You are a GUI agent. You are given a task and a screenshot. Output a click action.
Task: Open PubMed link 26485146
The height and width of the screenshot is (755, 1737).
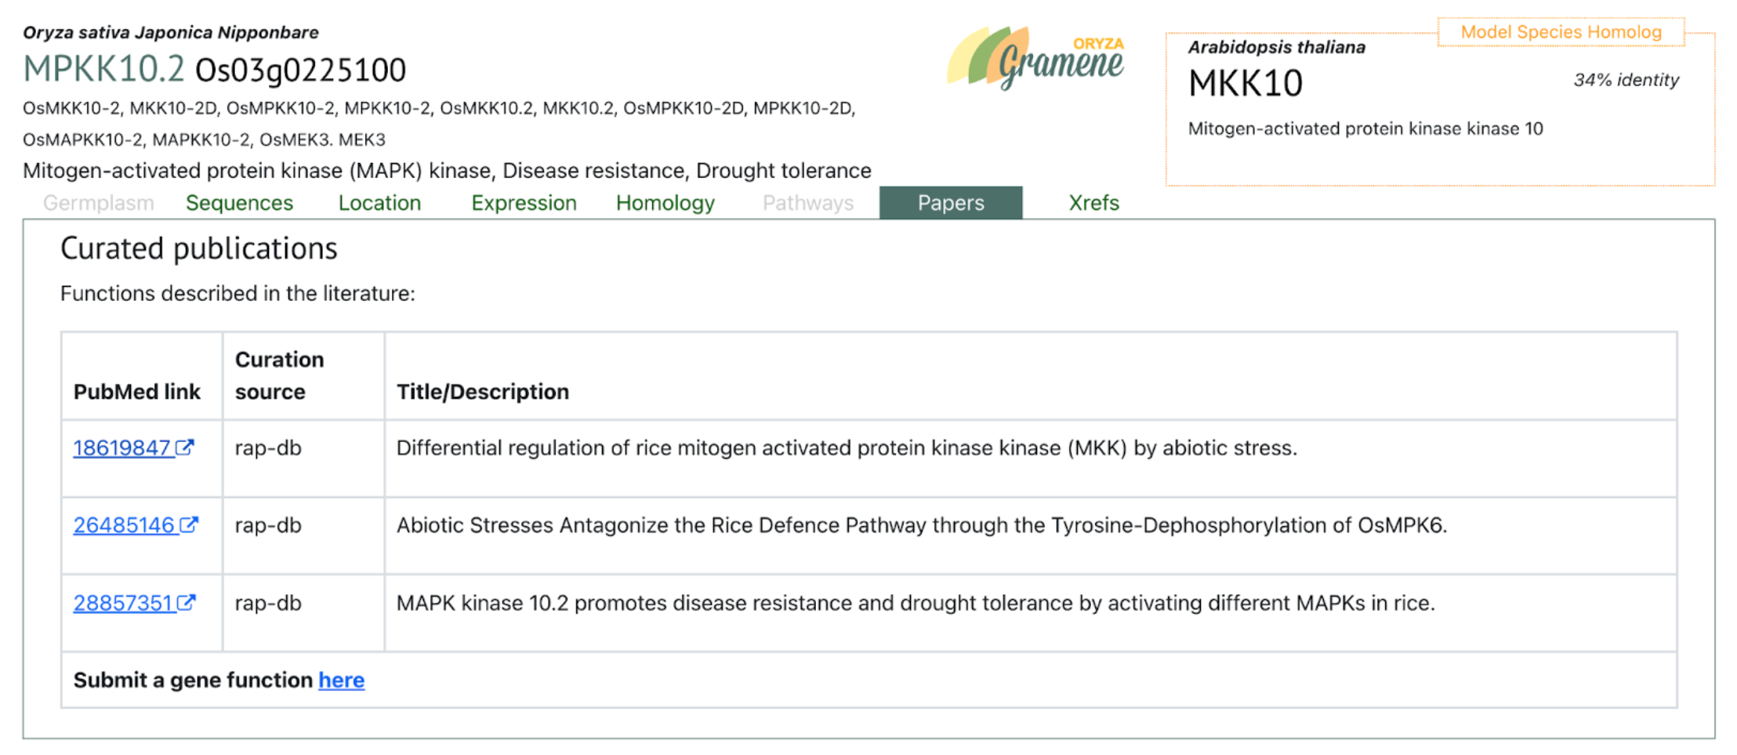coord(124,526)
